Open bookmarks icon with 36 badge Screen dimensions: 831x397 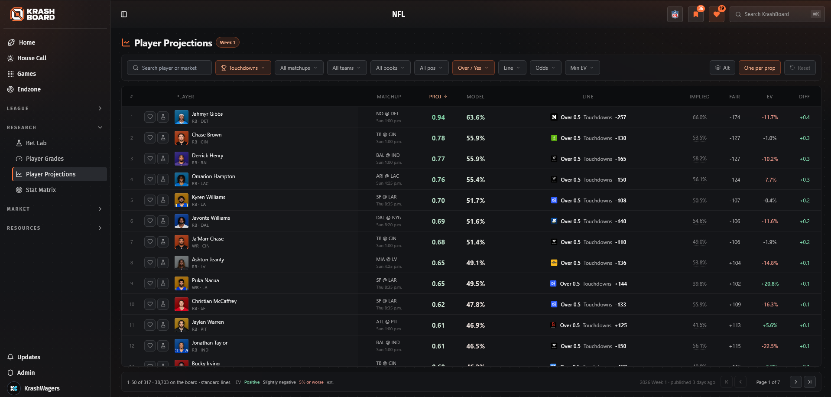click(696, 14)
